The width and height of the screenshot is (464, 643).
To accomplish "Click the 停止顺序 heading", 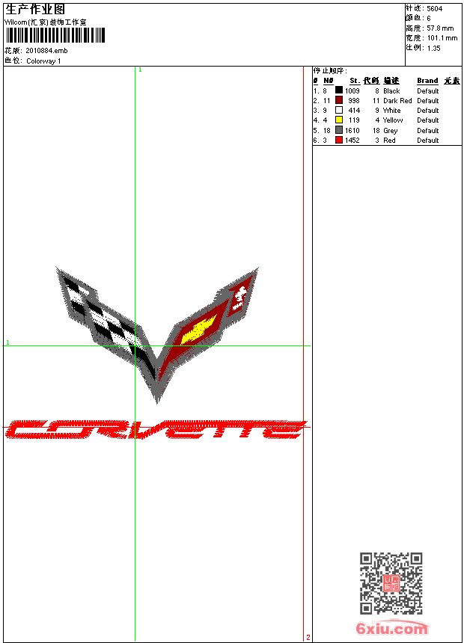I will pyautogui.click(x=330, y=70).
